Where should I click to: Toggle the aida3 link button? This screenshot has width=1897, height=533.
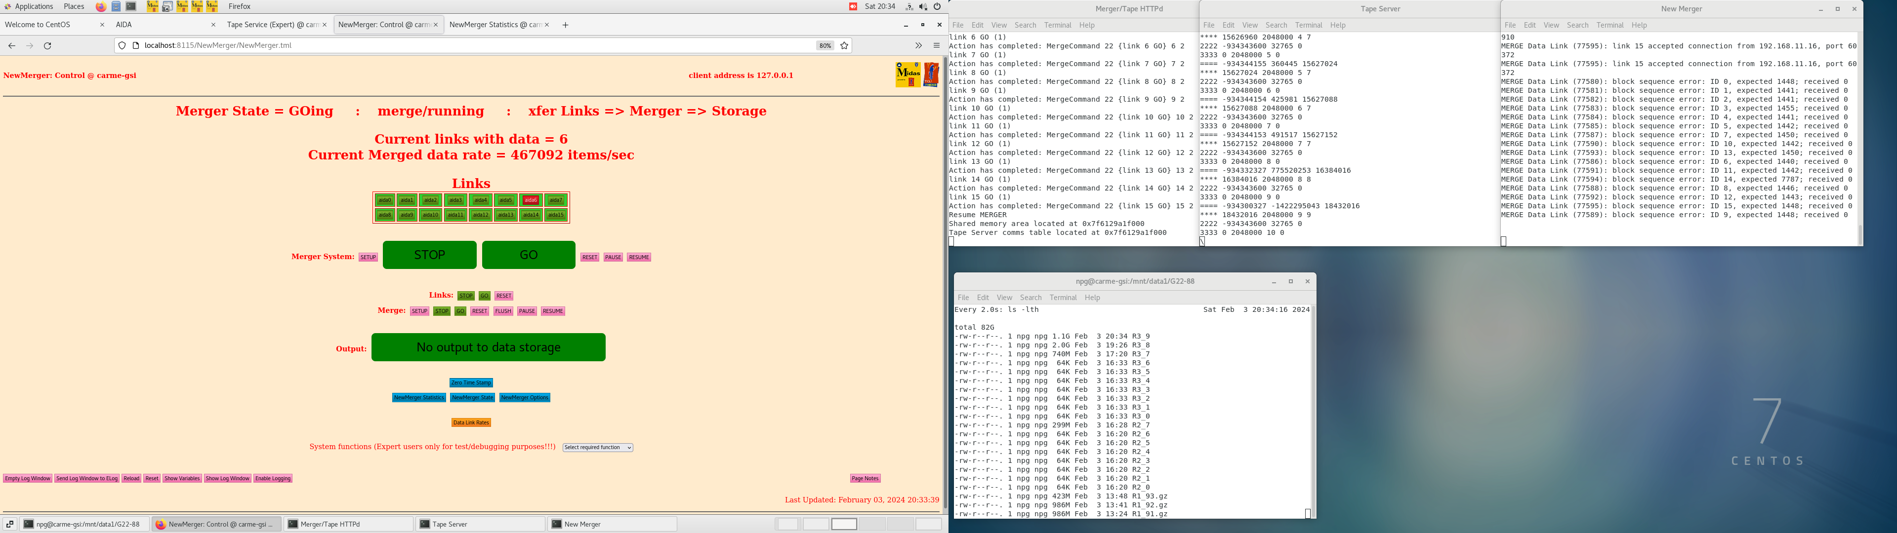(x=456, y=200)
